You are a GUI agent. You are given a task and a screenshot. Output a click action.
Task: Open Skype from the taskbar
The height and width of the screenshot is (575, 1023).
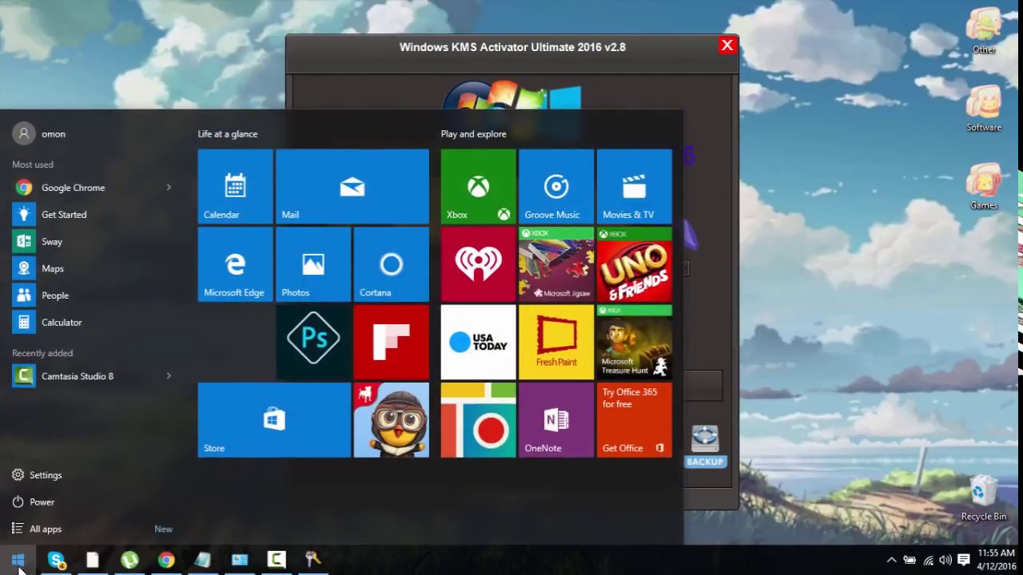[56, 560]
